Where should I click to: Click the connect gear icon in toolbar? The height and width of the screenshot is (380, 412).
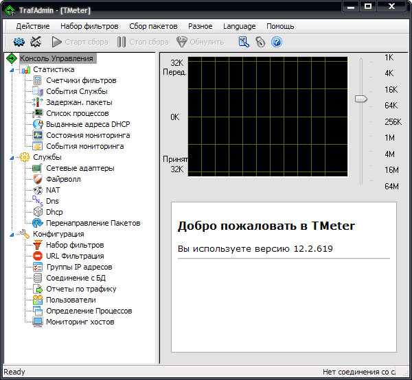point(19,42)
